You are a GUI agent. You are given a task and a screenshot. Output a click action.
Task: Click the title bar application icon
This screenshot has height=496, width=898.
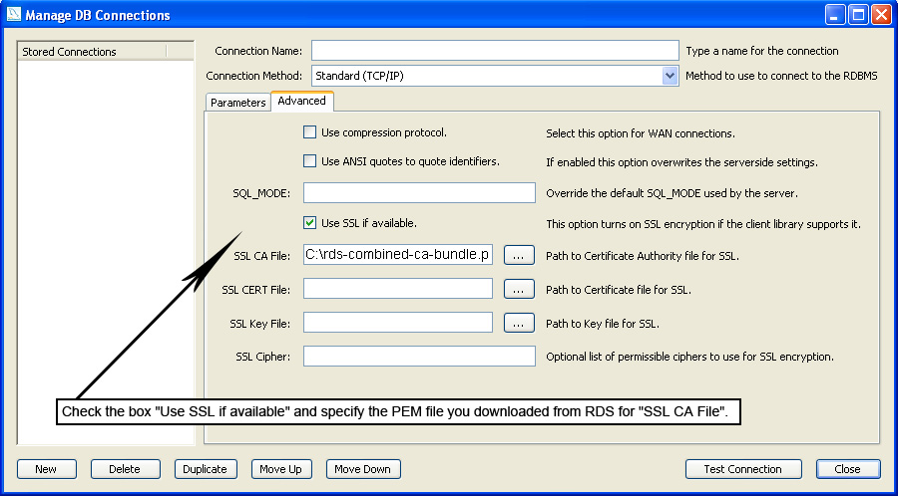click(x=13, y=14)
